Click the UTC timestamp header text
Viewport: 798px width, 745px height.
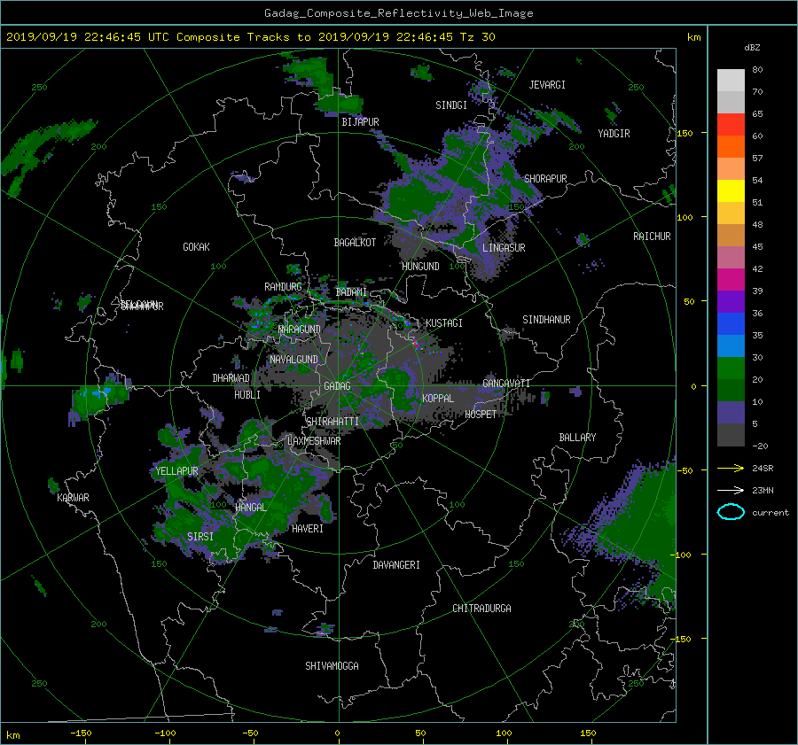click(x=250, y=36)
